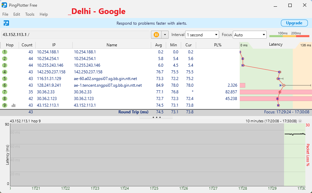
Task: Select hop 2 green circle
Action: click(x=5, y=59)
